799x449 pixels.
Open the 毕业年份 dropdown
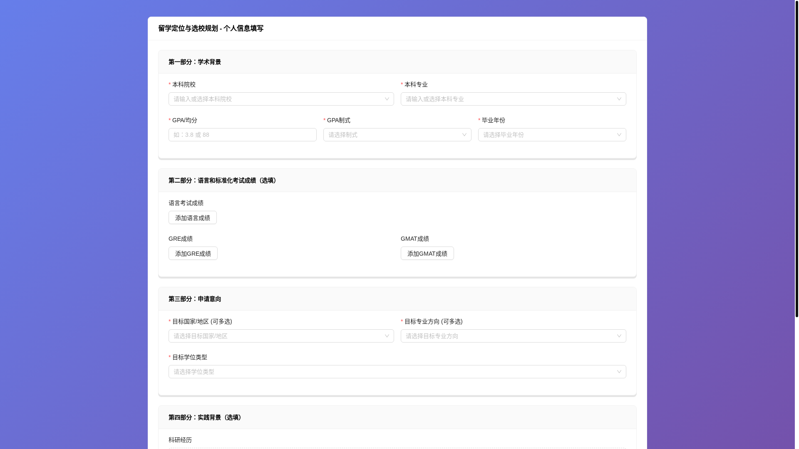(552, 135)
